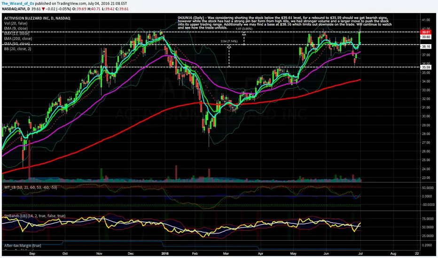Screen dimensions: 438x258
Task: Click 25.0000 on the SI+Bands scale
Action: pos(427,236)
